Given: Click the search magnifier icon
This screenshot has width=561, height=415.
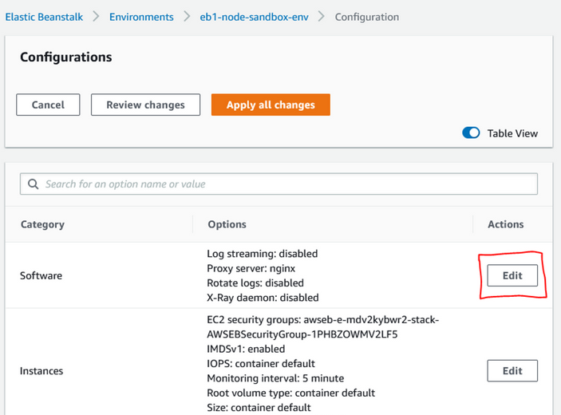Looking at the screenshot, I should click(x=34, y=184).
